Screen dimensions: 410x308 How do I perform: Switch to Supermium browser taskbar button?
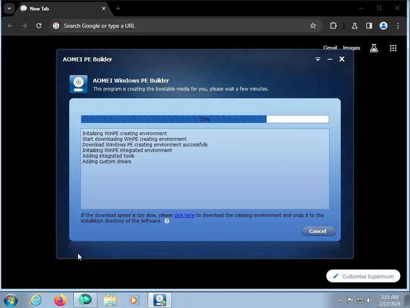(x=85, y=300)
